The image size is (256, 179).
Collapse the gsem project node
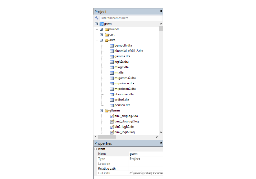click(96, 24)
